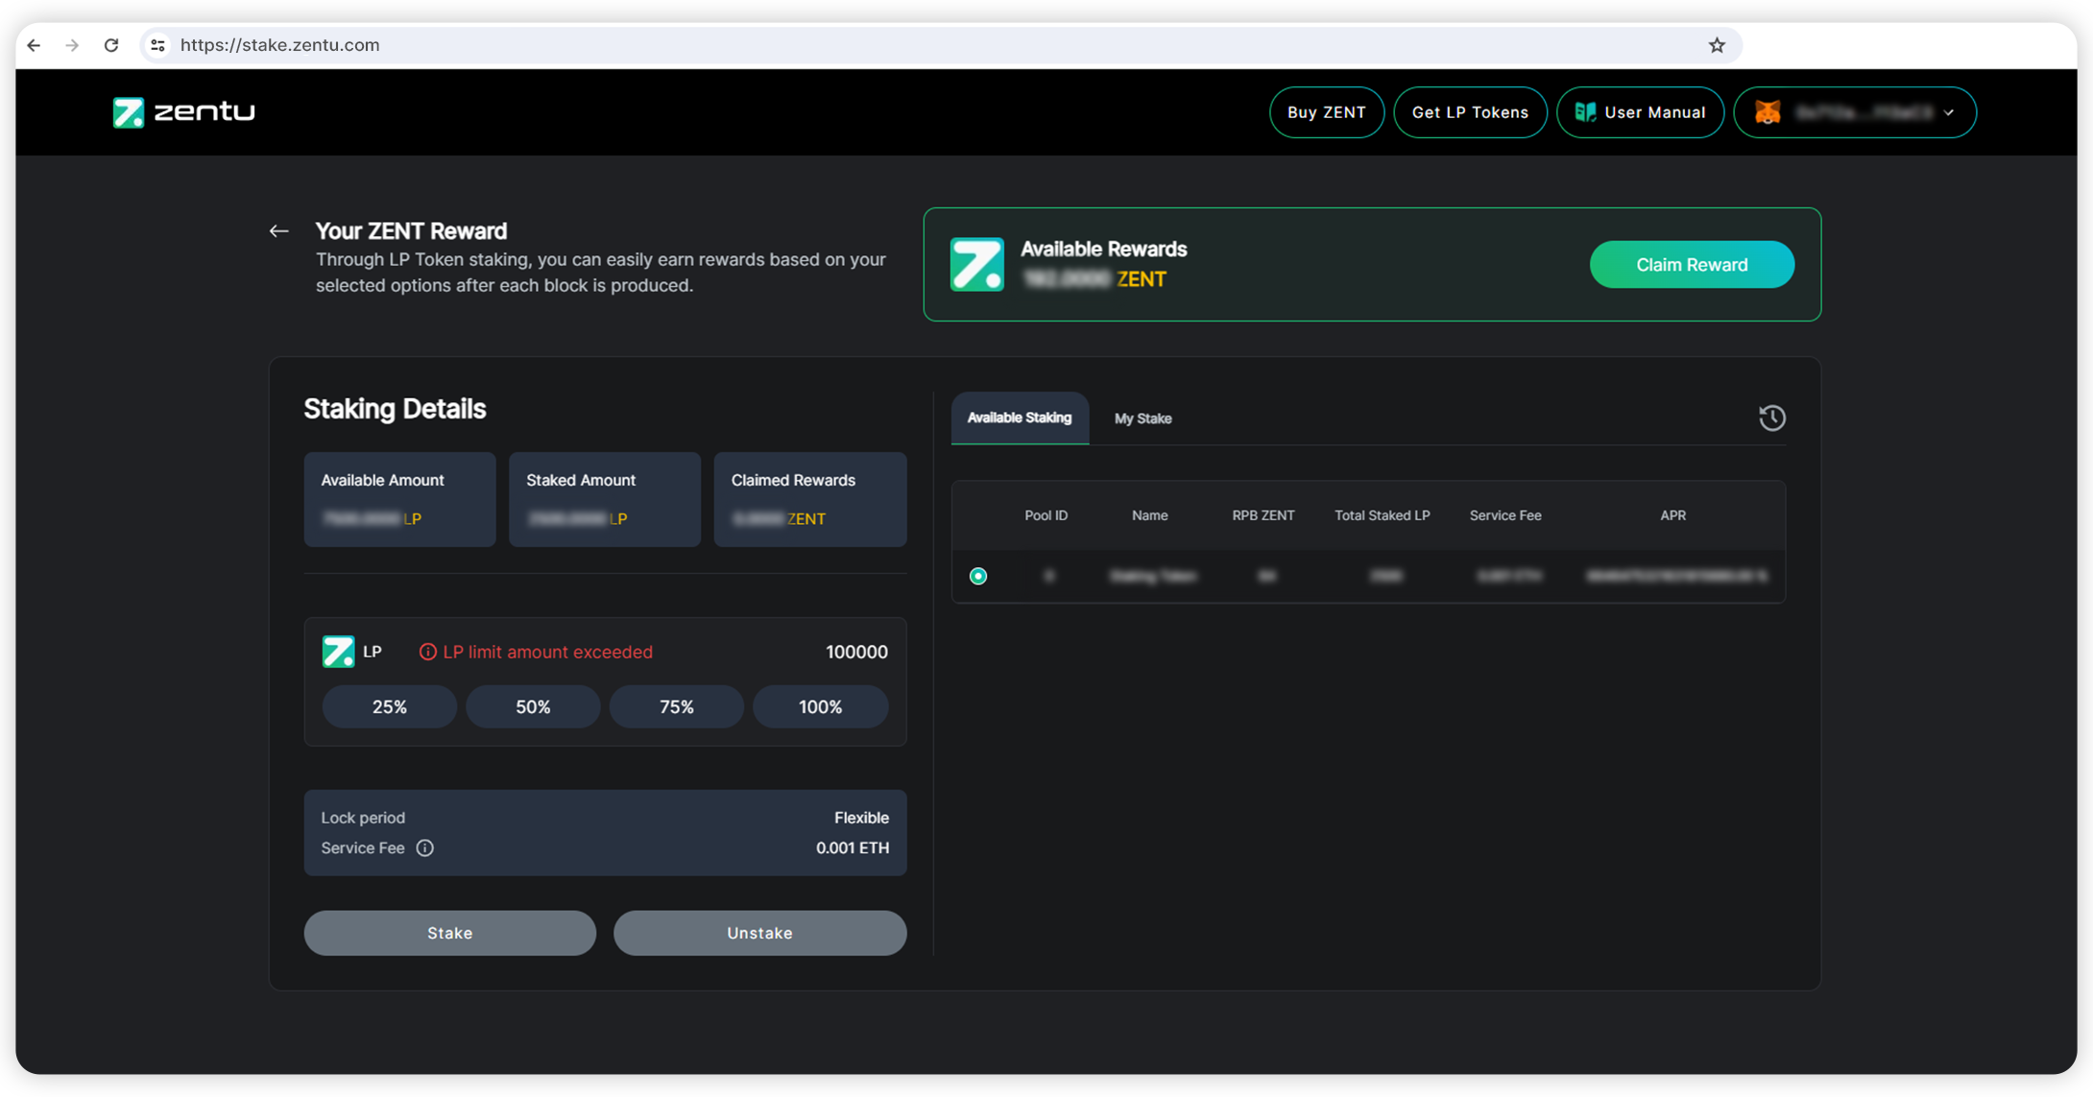
Task: Click the site information icon in address bar
Action: pyautogui.click(x=158, y=45)
